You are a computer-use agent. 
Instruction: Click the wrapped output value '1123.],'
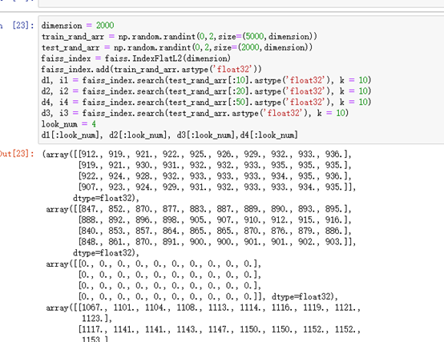click(97, 319)
